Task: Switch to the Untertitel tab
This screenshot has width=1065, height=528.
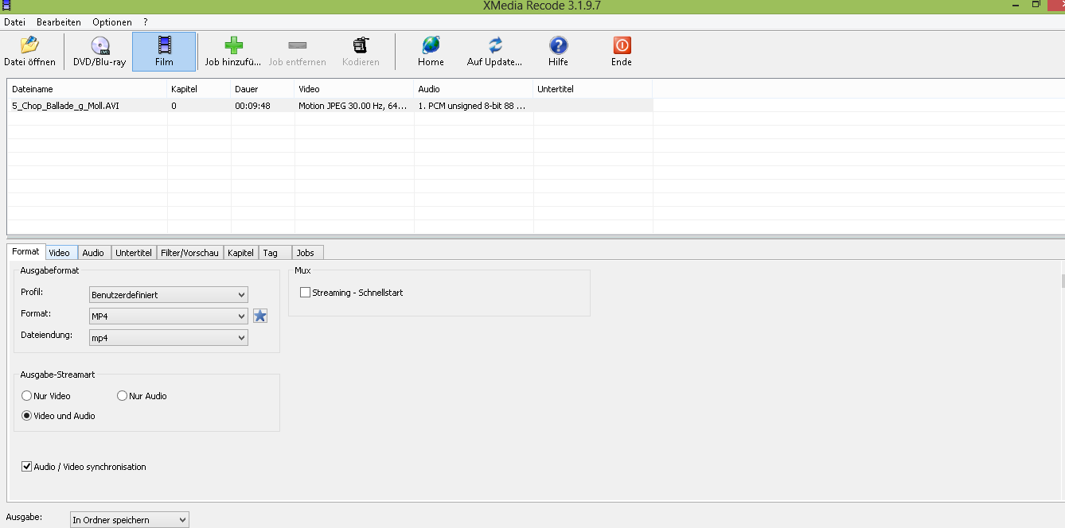Action: (x=134, y=253)
